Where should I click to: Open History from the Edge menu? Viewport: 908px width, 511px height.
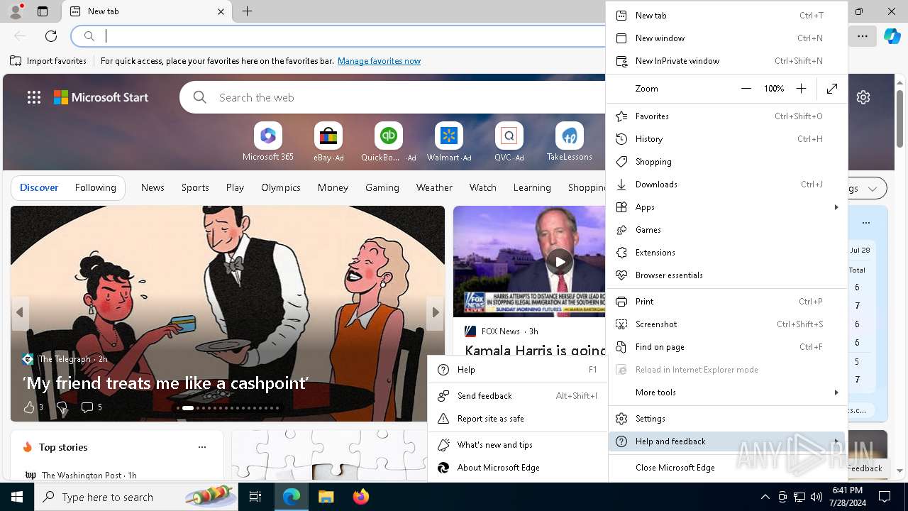(727, 139)
